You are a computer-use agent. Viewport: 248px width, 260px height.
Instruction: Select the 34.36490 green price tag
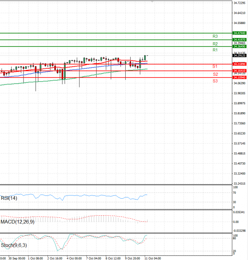pyautogui.click(x=239, y=46)
